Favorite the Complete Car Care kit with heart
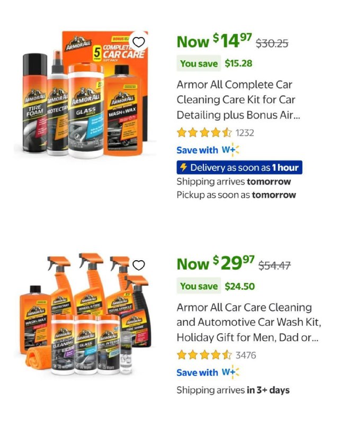This screenshot has height=423, width=339. [x=139, y=42]
